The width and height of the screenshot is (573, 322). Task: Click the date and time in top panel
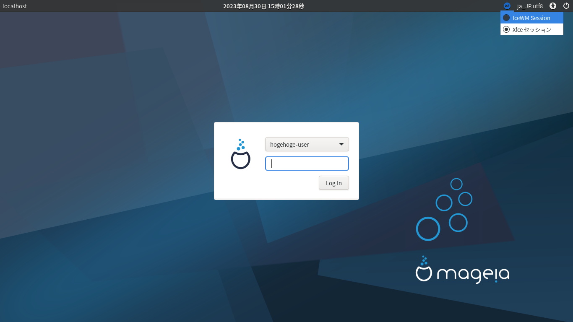[x=263, y=6]
